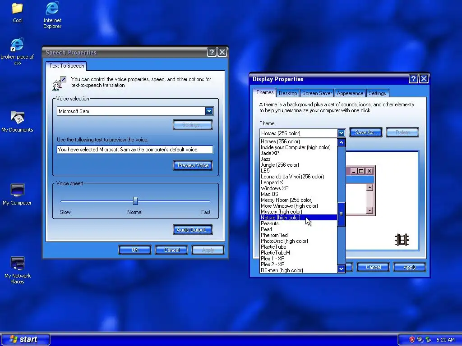Open the Appearance tab
Image resolution: width=462 pixels, height=346 pixels.
[350, 93]
